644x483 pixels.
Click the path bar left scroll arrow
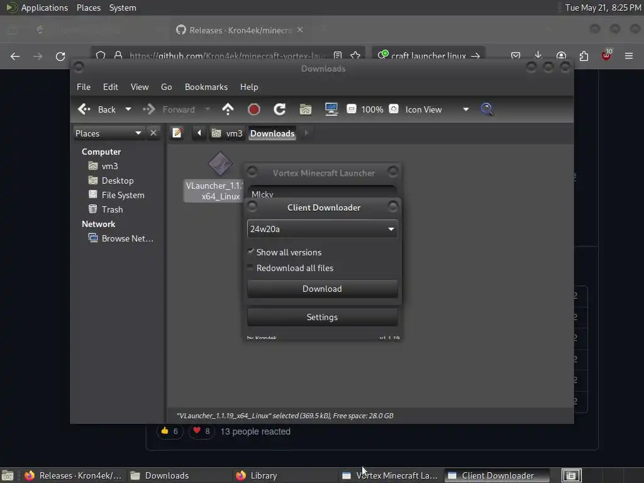click(x=199, y=133)
